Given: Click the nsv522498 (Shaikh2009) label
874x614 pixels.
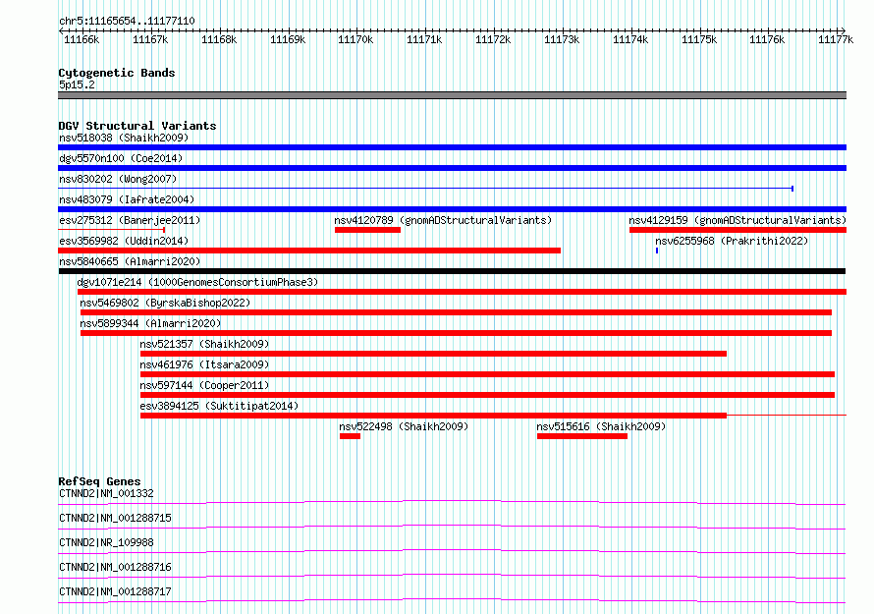Looking at the screenshot, I should tap(404, 426).
